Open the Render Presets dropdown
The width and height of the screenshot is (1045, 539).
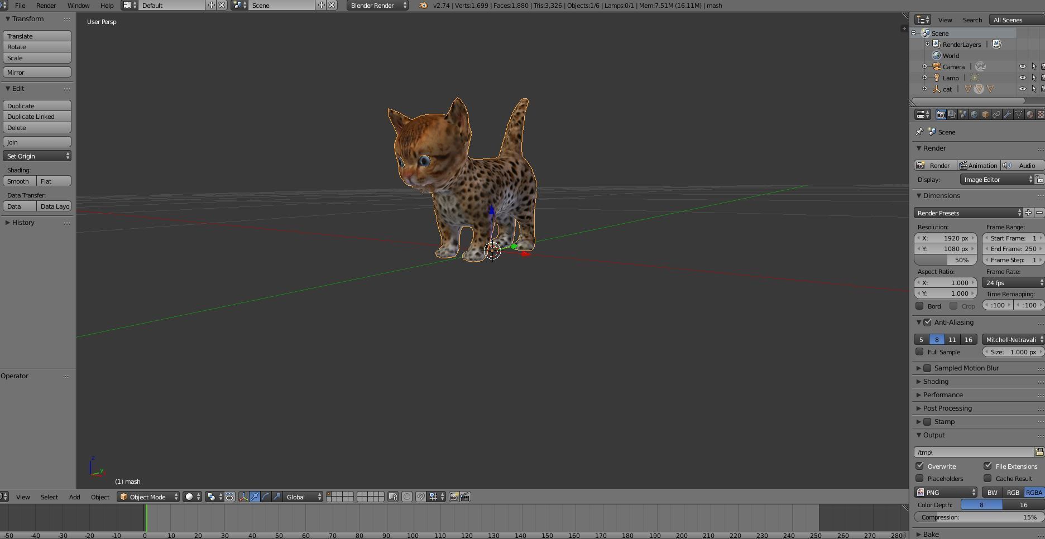point(968,213)
